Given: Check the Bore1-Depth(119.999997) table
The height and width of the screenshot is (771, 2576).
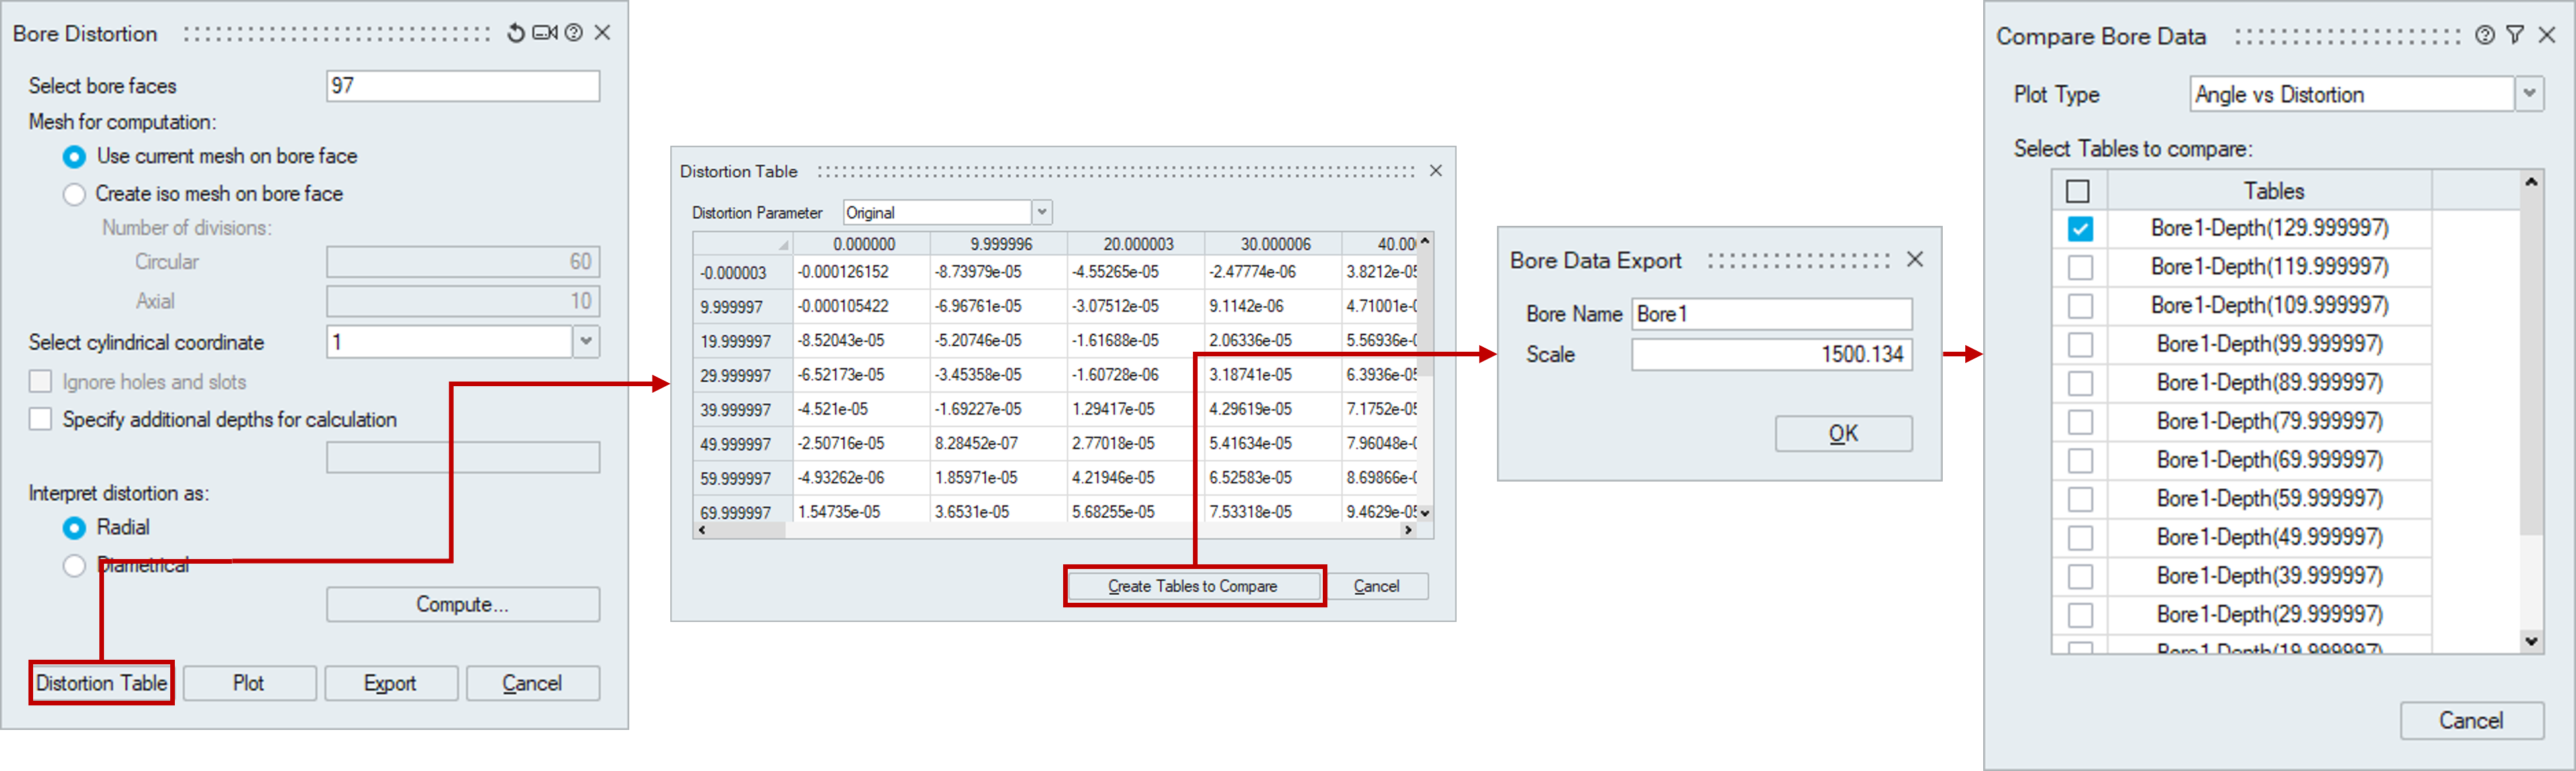Looking at the screenshot, I should (2080, 267).
